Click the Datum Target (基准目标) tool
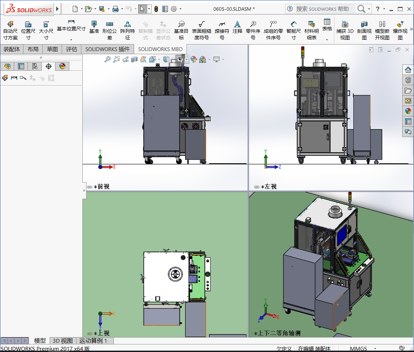This screenshot has height=352, width=414. (x=181, y=30)
